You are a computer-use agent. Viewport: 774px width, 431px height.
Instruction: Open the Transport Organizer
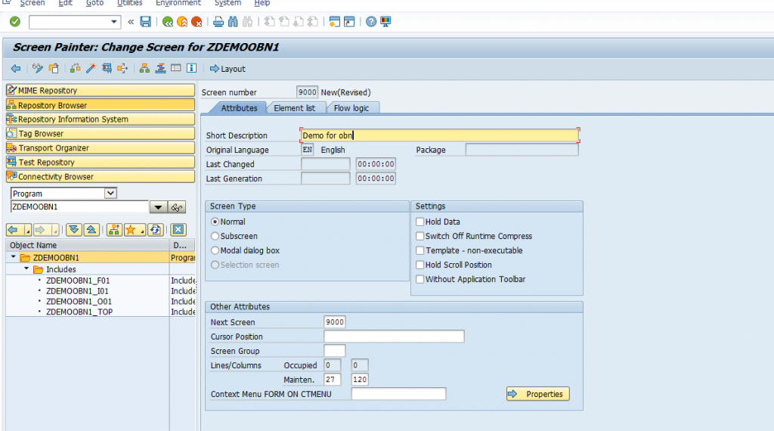click(x=101, y=147)
